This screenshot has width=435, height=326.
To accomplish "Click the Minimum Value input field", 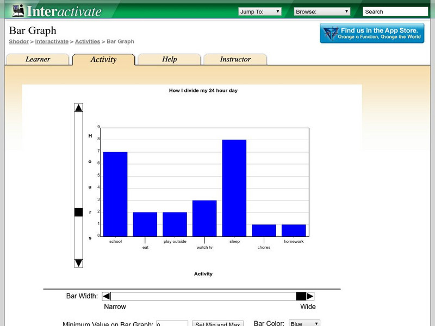I will 172,323.
